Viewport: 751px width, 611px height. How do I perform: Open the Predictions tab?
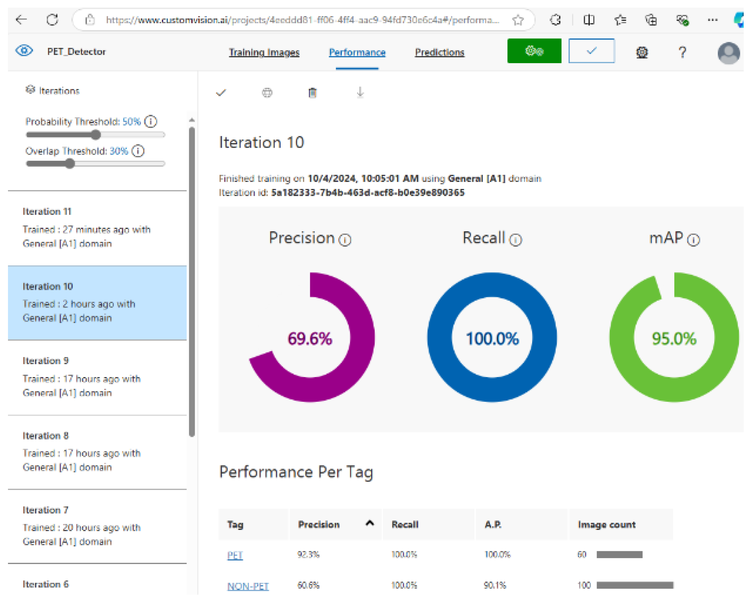click(439, 52)
